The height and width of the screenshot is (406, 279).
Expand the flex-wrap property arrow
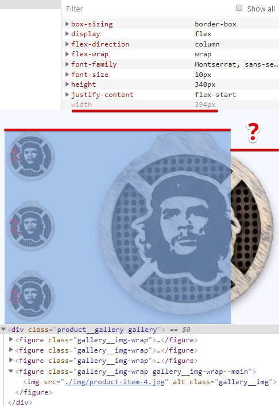67,54
